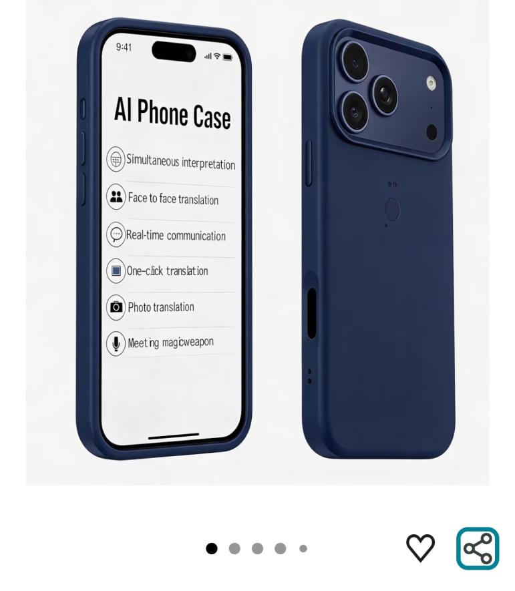515x591 pixels.
Task: Open the back view navy case image
Action: (x=378, y=239)
